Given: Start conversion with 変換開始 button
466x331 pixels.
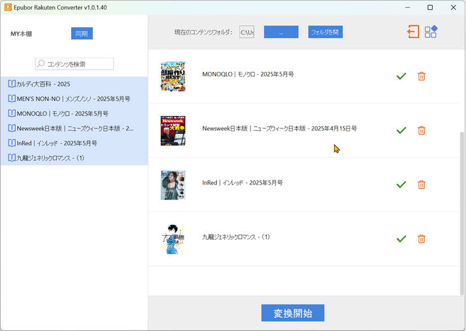Looking at the screenshot, I should (x=293, y=313).
